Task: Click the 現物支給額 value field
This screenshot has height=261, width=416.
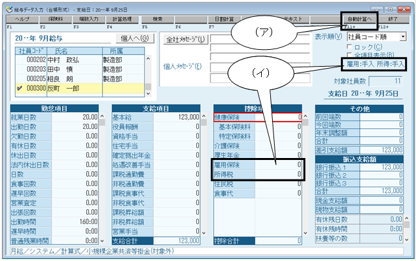Action: coord(382,210)
